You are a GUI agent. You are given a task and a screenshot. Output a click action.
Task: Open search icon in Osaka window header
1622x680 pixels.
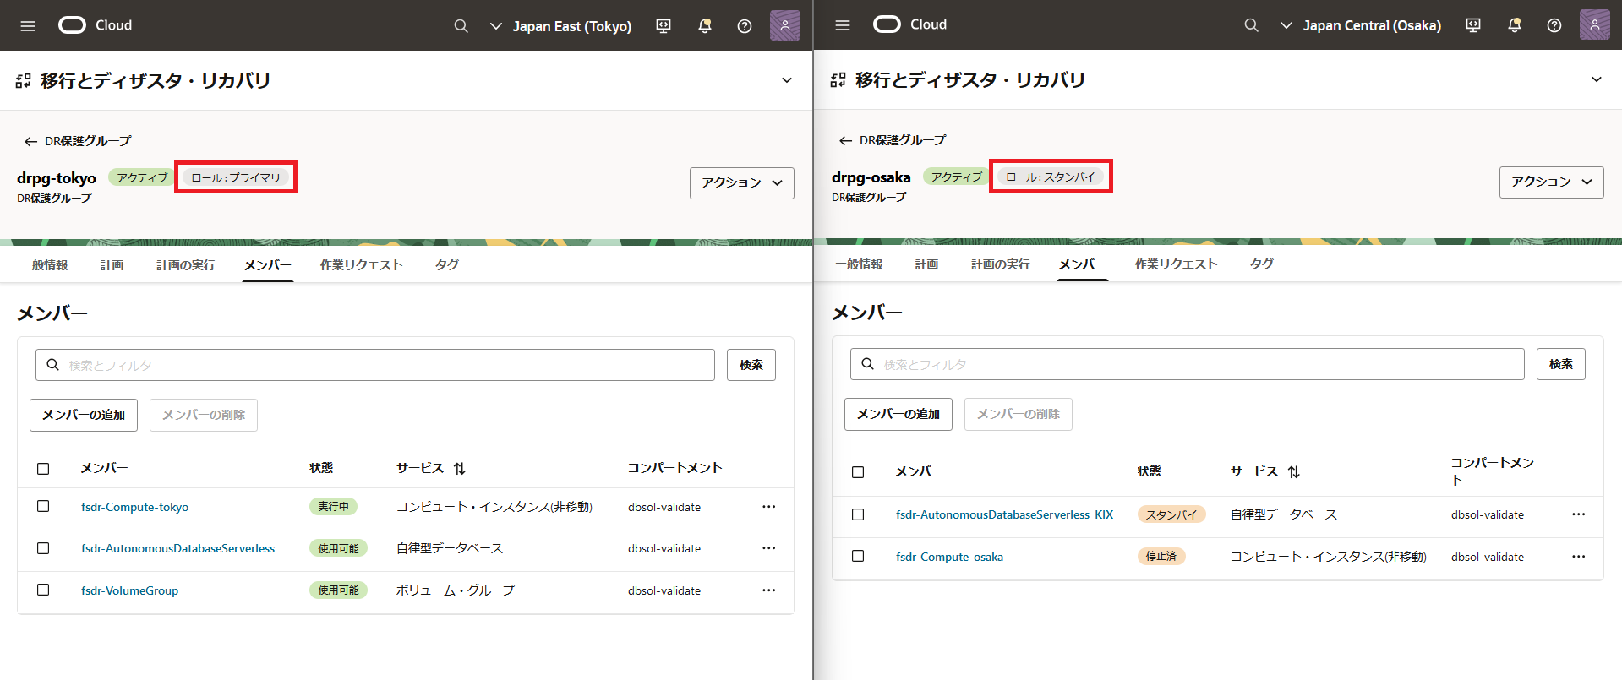point(1251,25)
